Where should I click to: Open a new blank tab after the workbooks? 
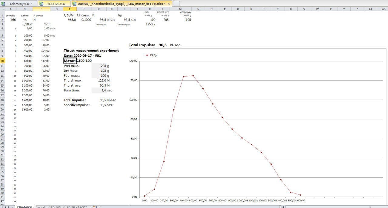(176, 4)
